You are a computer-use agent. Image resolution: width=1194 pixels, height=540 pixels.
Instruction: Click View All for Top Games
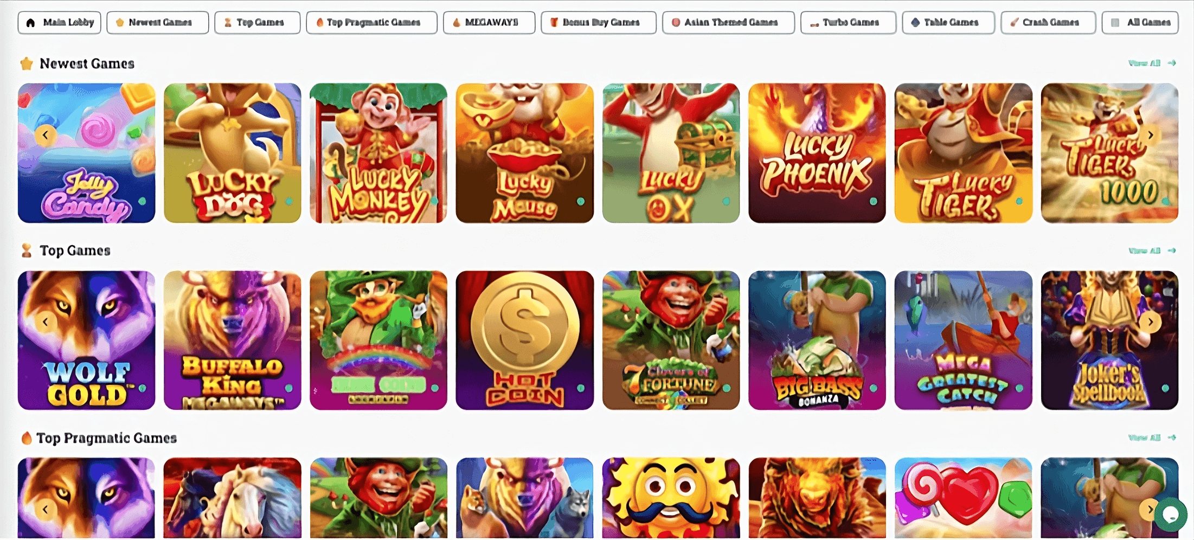pyautogui.click(x=1144, y=250)
